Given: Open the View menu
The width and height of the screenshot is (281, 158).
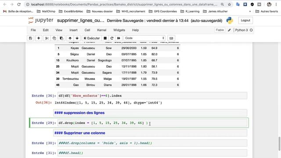Looking at the screenshot, I should [59, 30].
